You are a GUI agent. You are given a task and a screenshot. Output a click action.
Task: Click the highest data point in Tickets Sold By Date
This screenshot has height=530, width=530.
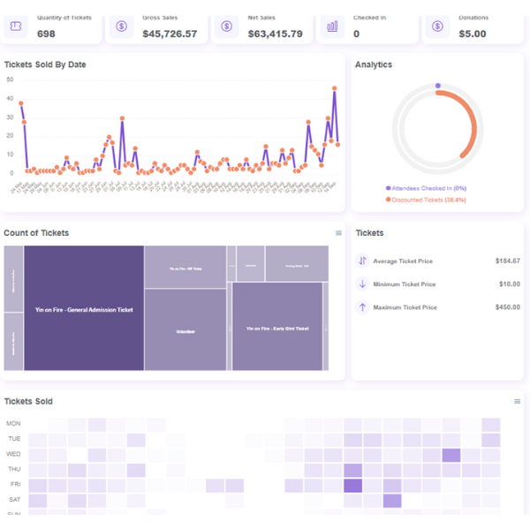(x=334, y=88)
